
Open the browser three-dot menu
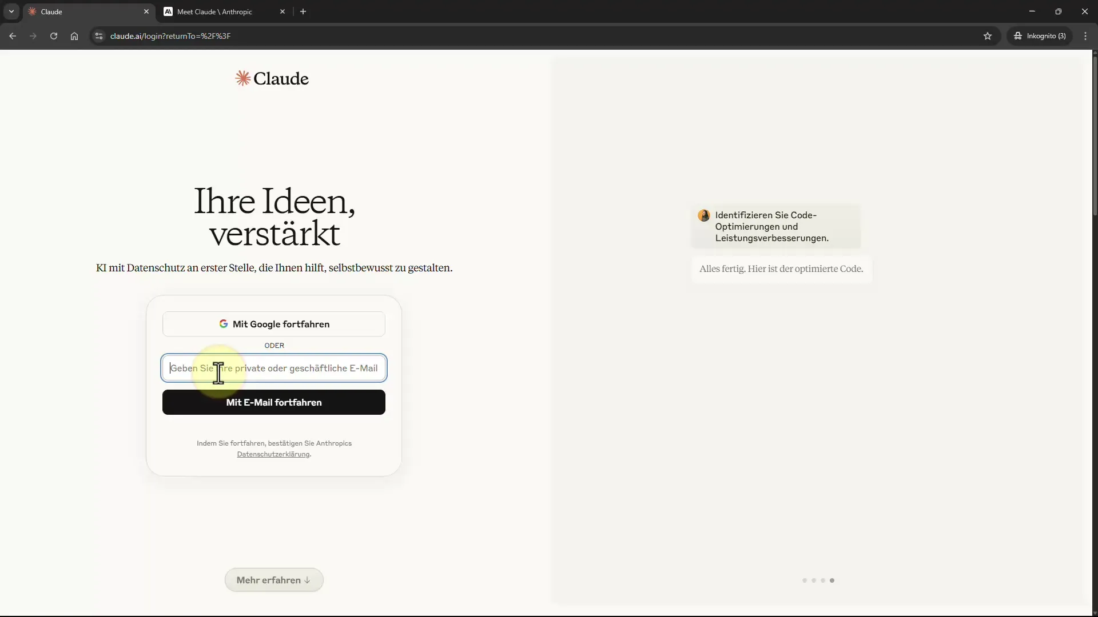[1085, 36]
